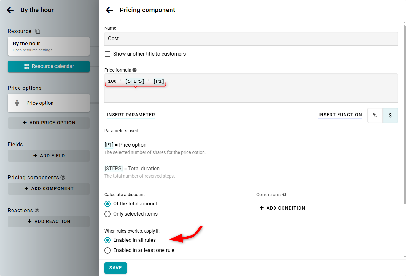The height and width of the screenshot is (276, 406).
Task: Add a new condition
Action: 282,208
